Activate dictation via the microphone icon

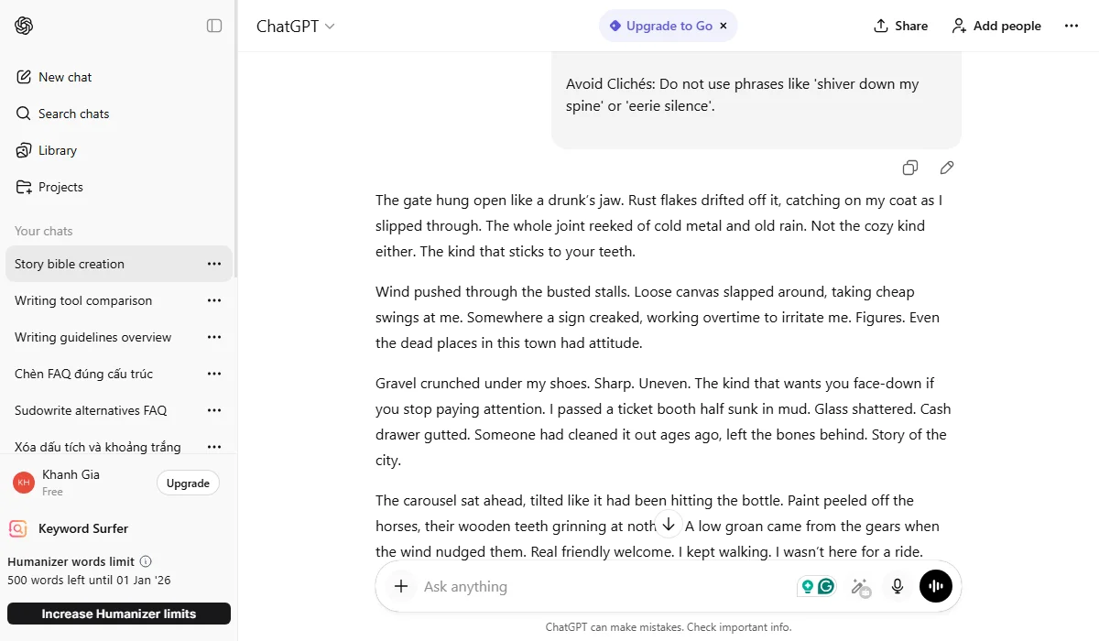[x=897, y=586]
